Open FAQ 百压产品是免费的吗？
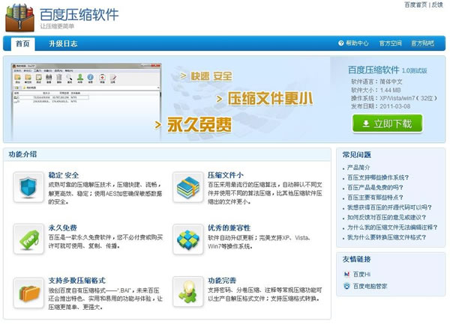Image resolution: width=450 pixels, height=324 pixels. 375,188
